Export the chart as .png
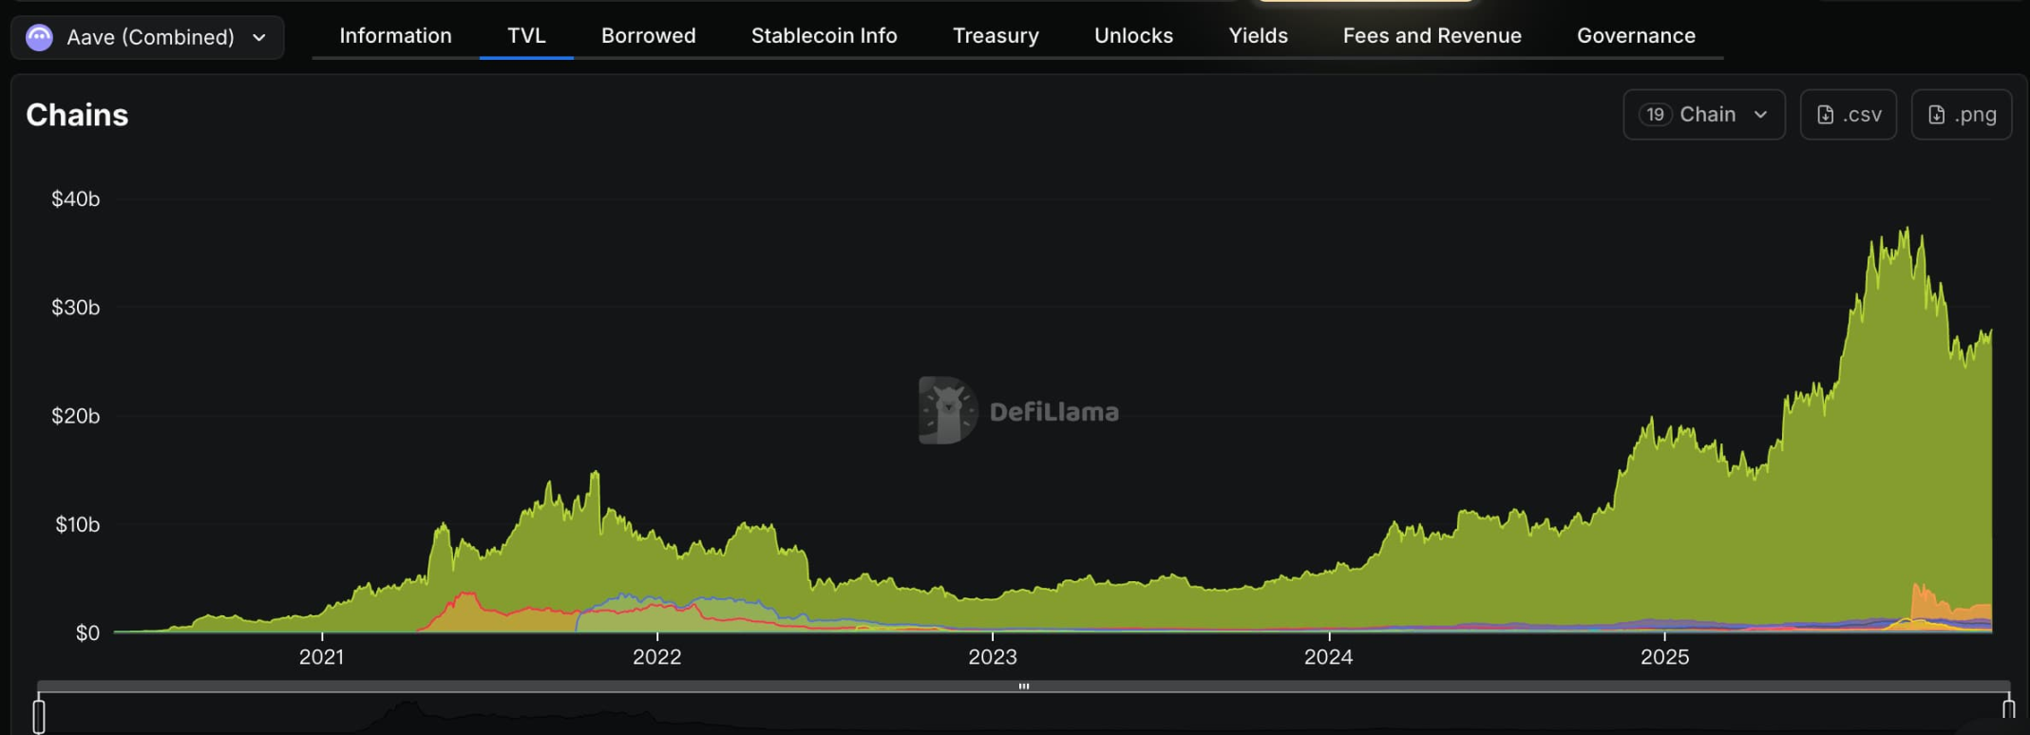 tap(1961, 115)
